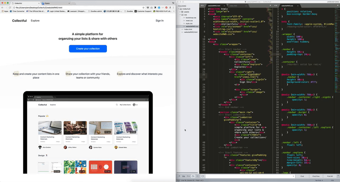Open right pane tab list dropdown

338,5
